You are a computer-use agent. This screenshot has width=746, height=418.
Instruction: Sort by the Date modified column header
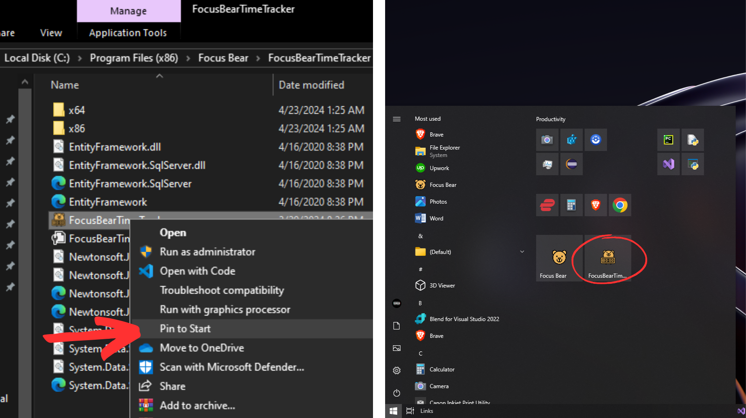311,85
